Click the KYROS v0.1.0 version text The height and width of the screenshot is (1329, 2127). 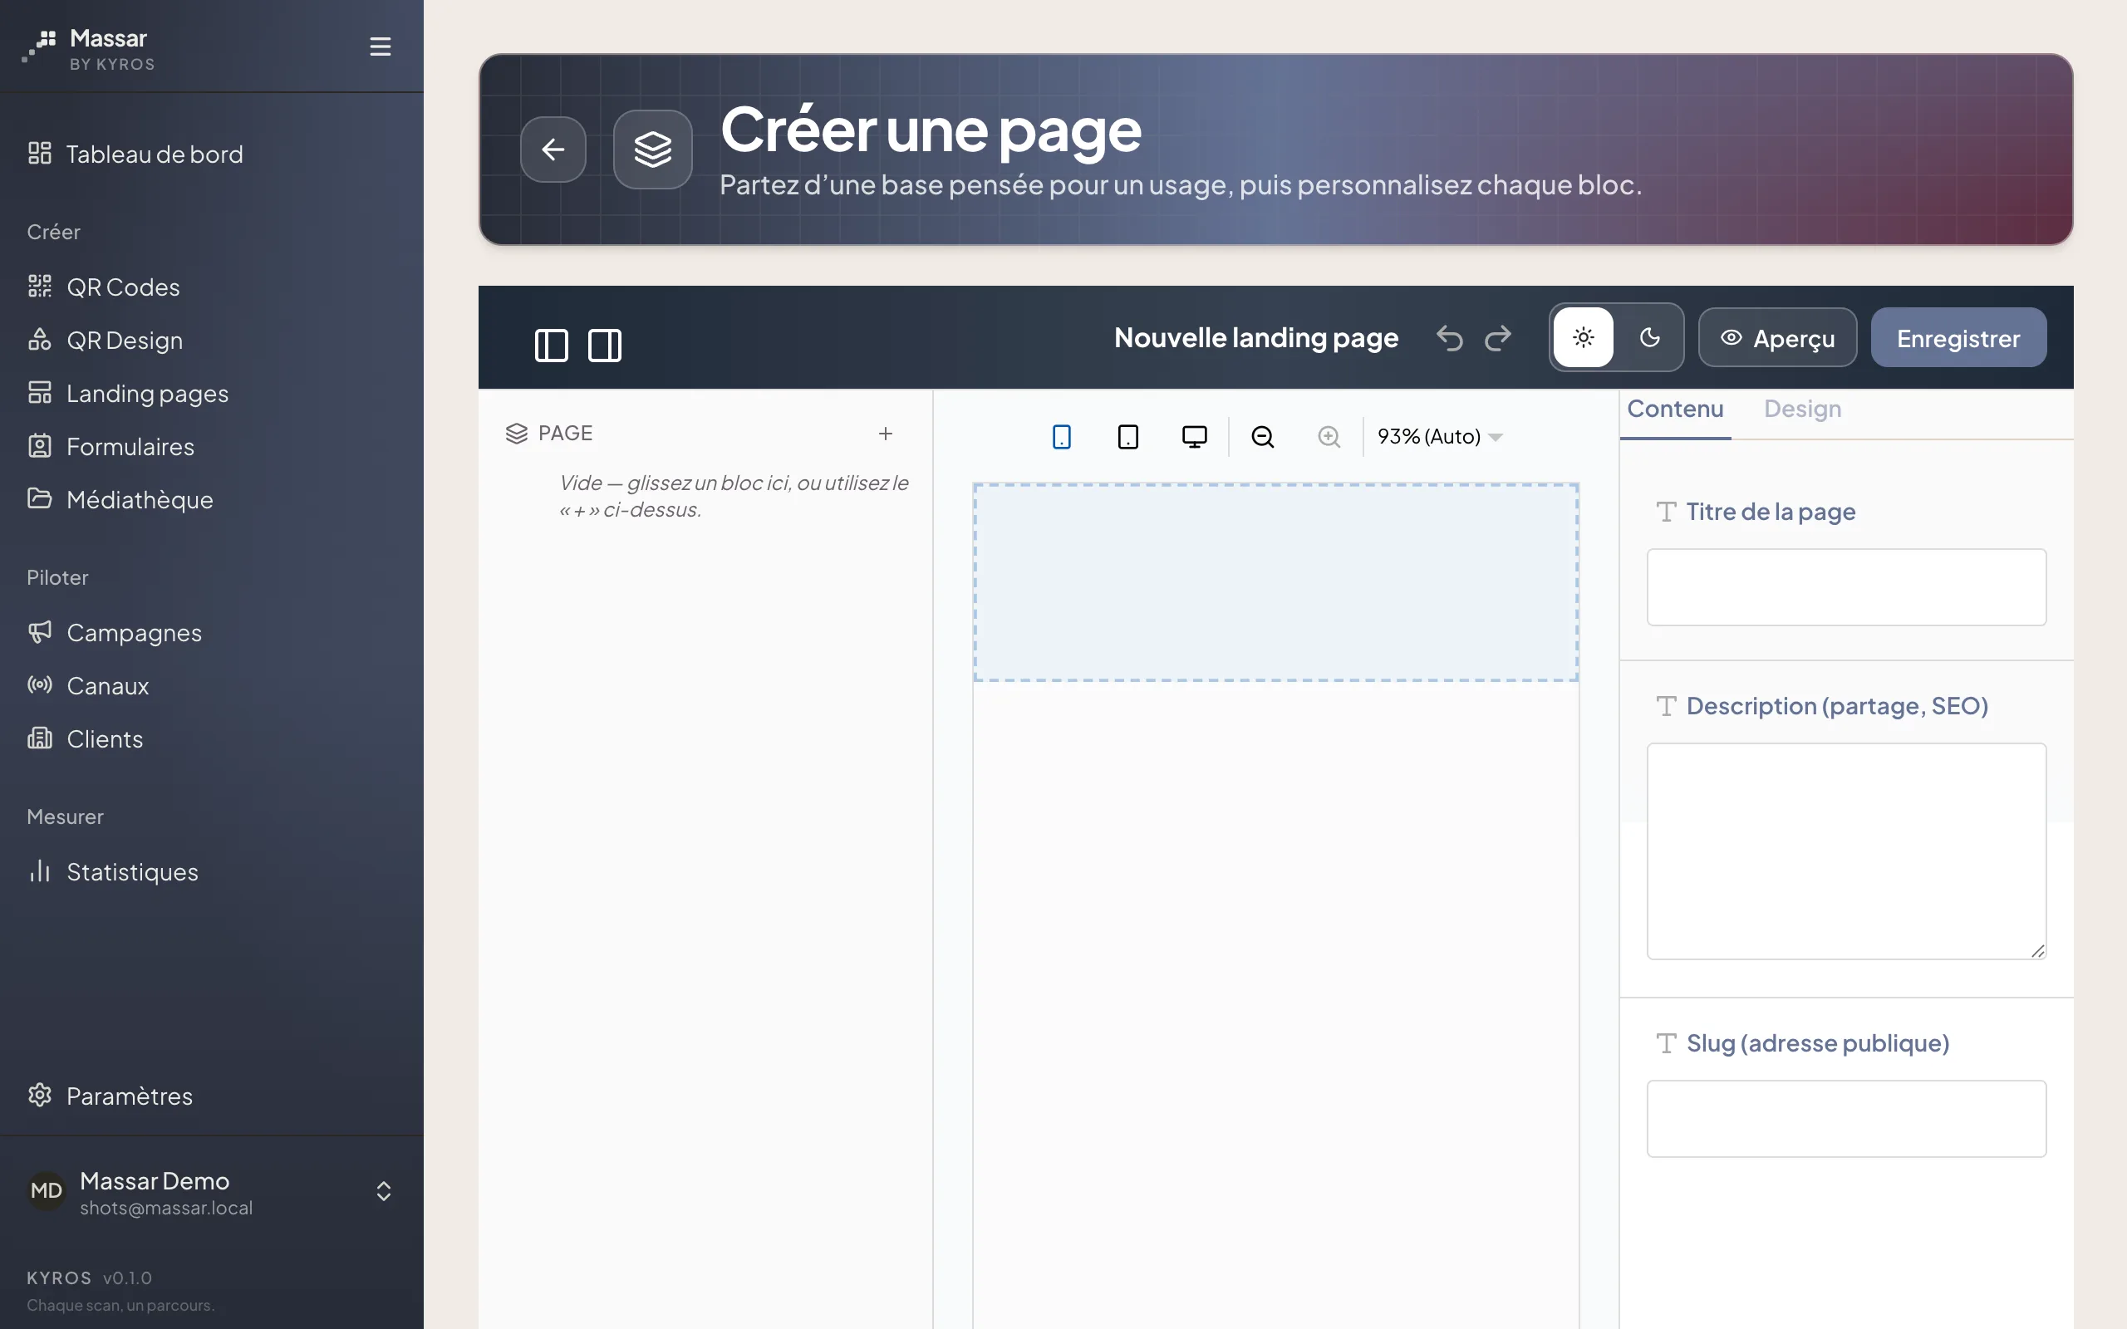pos(89,1278)
